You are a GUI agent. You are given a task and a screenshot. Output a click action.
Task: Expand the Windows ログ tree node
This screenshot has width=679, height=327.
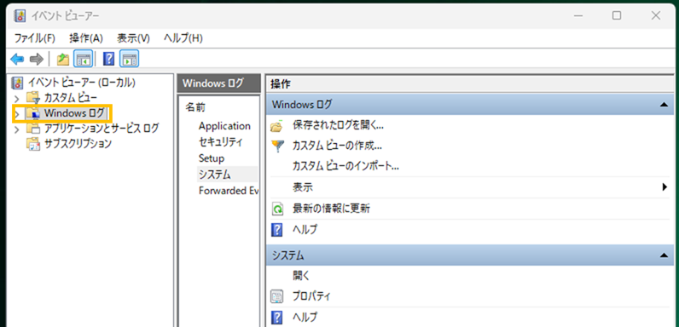coord(17,114)
